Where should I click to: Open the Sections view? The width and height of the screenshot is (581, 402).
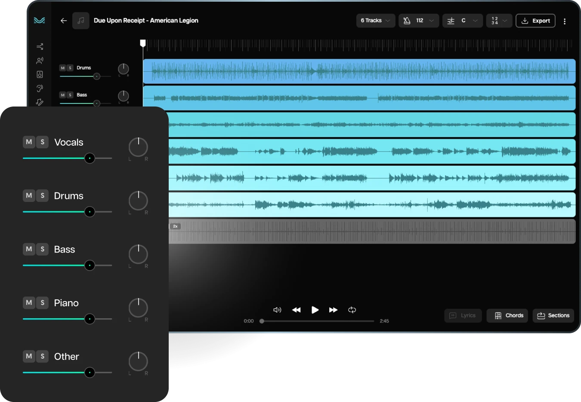click(553, 315)
